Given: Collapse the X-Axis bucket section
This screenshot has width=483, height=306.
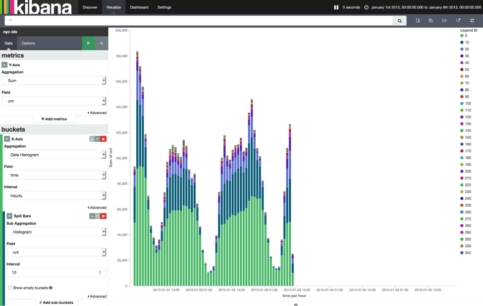Looking at the screenshot, I should pos(7,139).
